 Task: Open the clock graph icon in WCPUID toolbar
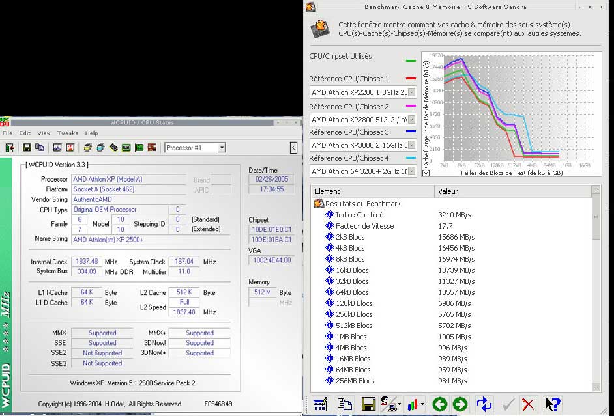point(57,147)
